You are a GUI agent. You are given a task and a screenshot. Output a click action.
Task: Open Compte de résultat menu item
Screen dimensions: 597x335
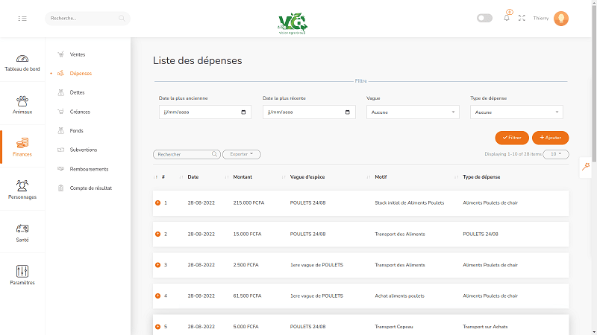click(90, 188)
